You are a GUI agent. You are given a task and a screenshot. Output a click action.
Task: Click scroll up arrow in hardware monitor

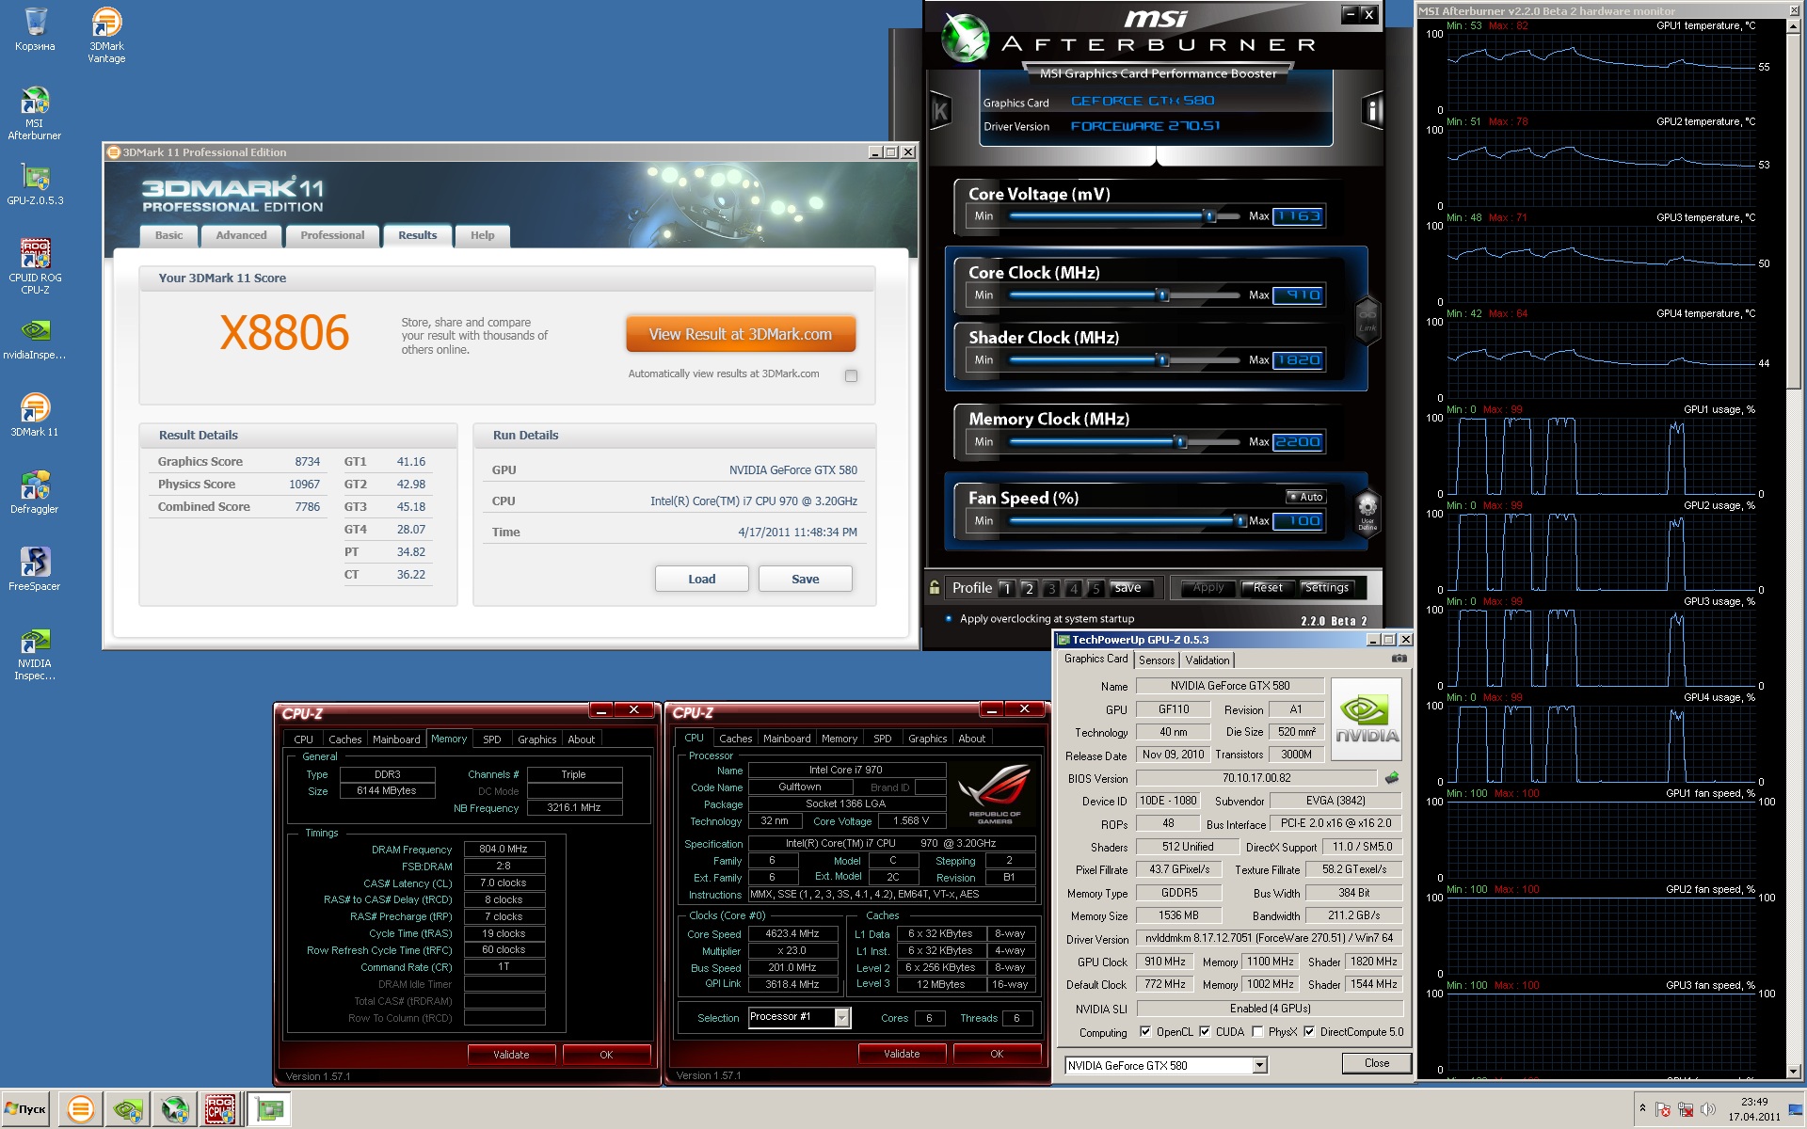pos(1793,26)
